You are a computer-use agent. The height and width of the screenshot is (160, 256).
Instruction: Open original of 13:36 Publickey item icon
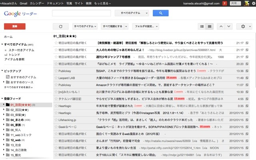tap(247, 71)
